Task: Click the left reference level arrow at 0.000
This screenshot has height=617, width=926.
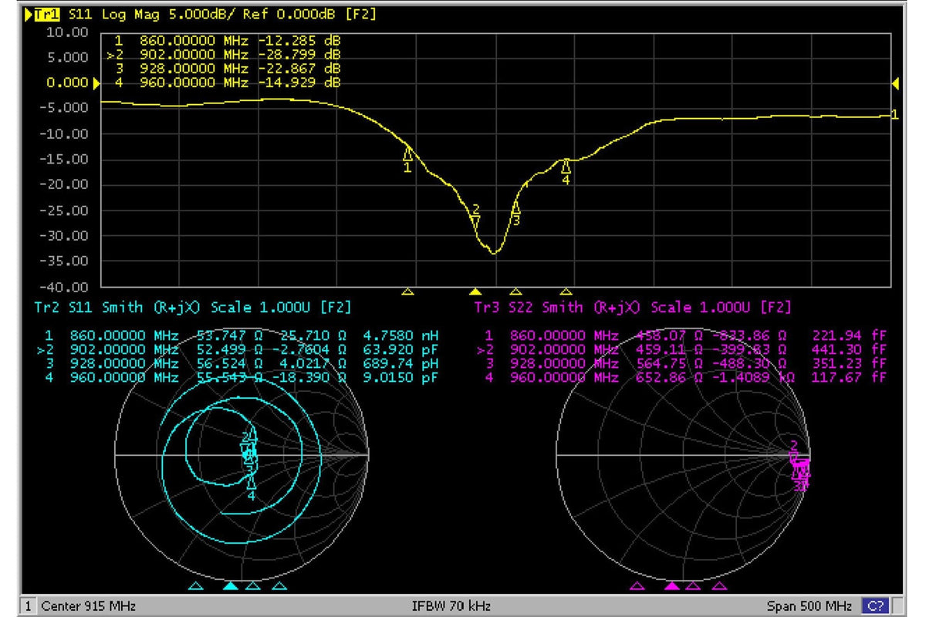Action: [x=96, y=83]
